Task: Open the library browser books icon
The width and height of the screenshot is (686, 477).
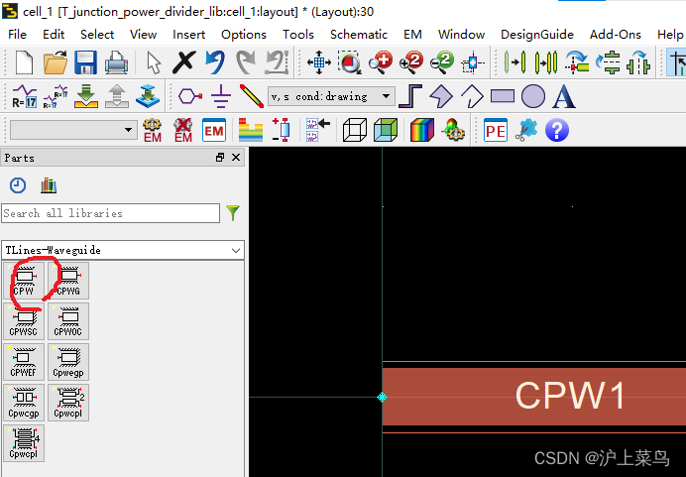Action: 49,185
